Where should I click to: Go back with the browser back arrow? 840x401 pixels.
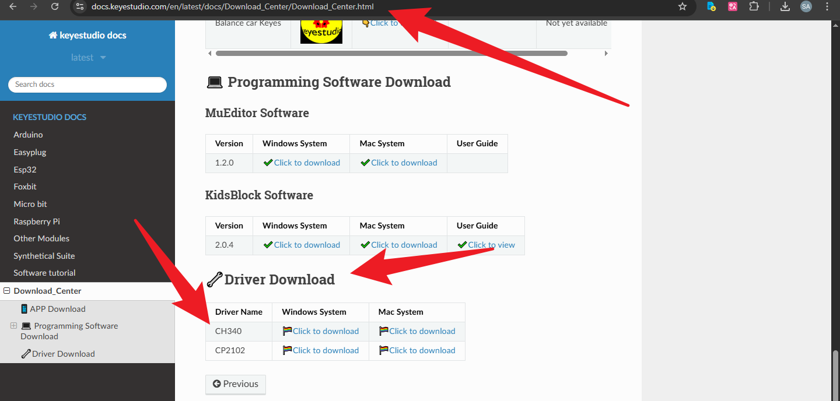[13, 6]
